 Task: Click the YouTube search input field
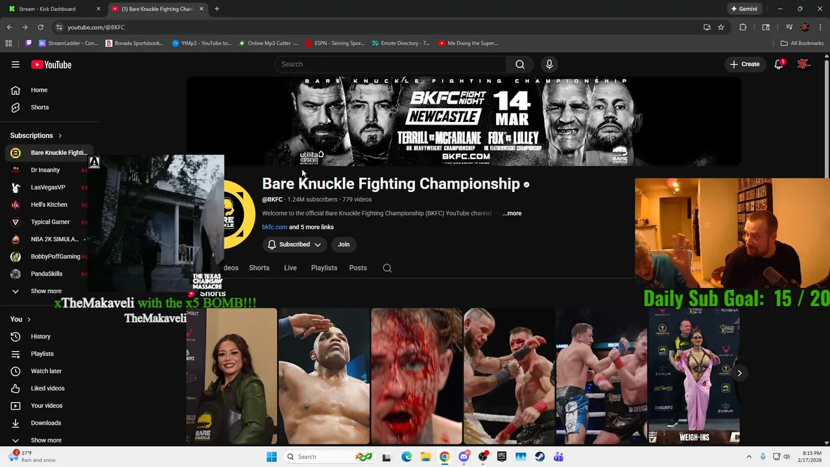tap(390, 64)
